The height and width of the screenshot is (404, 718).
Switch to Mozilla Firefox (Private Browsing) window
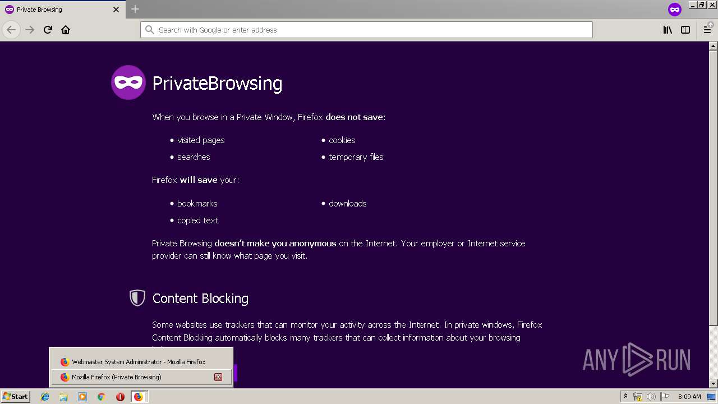click(x=141, y=377)
